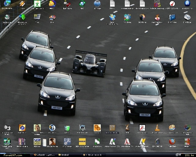The height and width of the screenshot is (157, 196).
Task: Launch Mozilla Firefox from the desktop
Action: point(172,142)
